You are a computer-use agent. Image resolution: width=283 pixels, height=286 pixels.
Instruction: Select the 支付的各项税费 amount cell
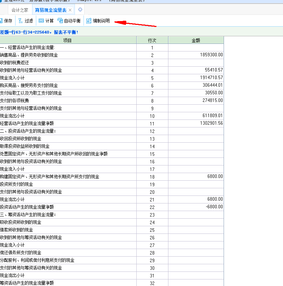click(x=196, y=101)
